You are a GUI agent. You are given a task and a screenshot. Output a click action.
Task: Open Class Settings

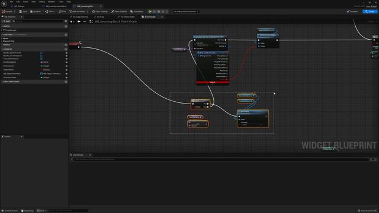pos(100,11)
